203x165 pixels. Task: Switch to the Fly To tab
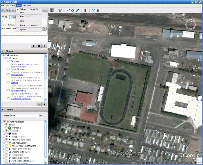tap(5, 17)
